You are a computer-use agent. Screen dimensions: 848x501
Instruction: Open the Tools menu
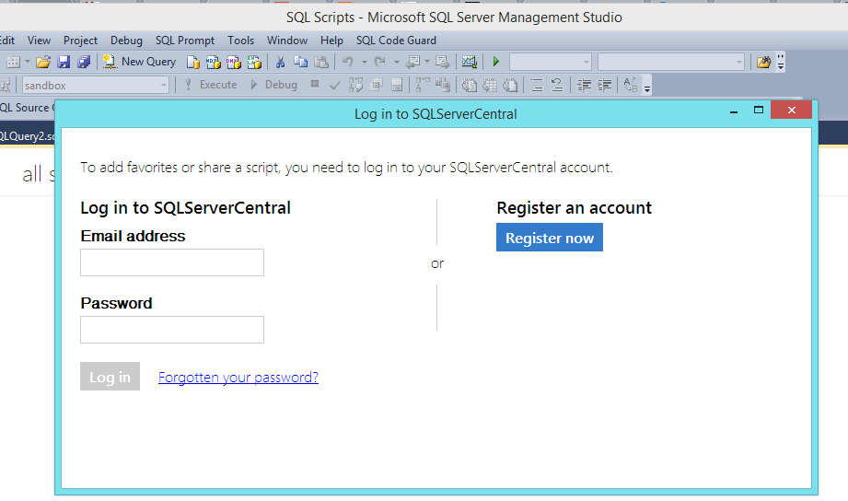click(x=240, y=41)
